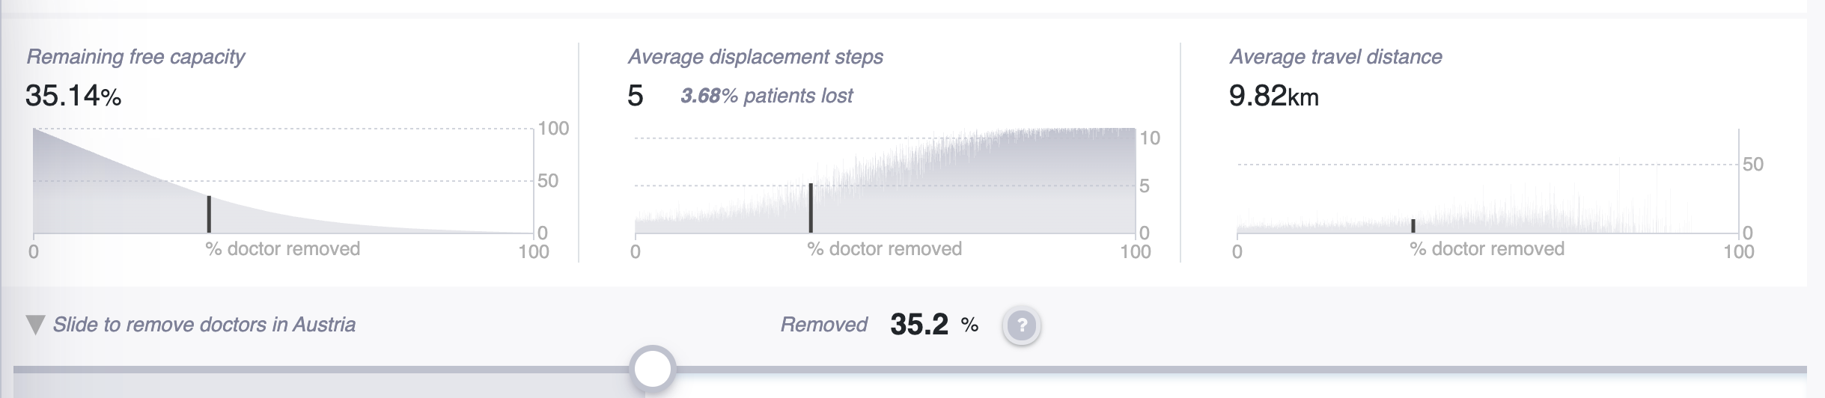Click the Average displacement steps title
Image resolution: width=1825 pixels, height=398 pixels.
pyautogui.click(x=755, y=57)
